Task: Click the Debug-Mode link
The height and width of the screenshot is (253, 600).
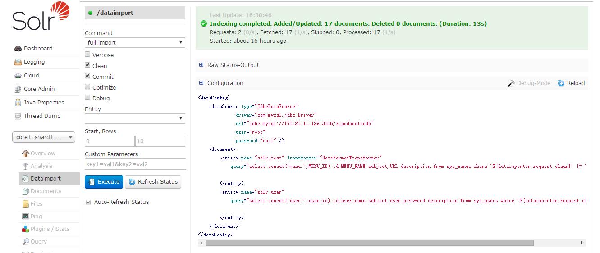Action: click(529, 83)
